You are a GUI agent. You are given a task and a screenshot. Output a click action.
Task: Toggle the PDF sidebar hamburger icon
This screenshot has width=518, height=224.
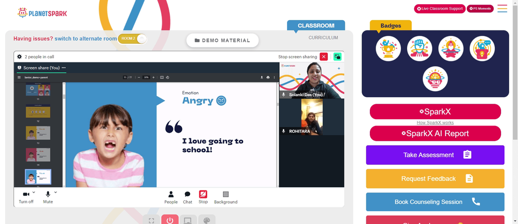(19, 77)
